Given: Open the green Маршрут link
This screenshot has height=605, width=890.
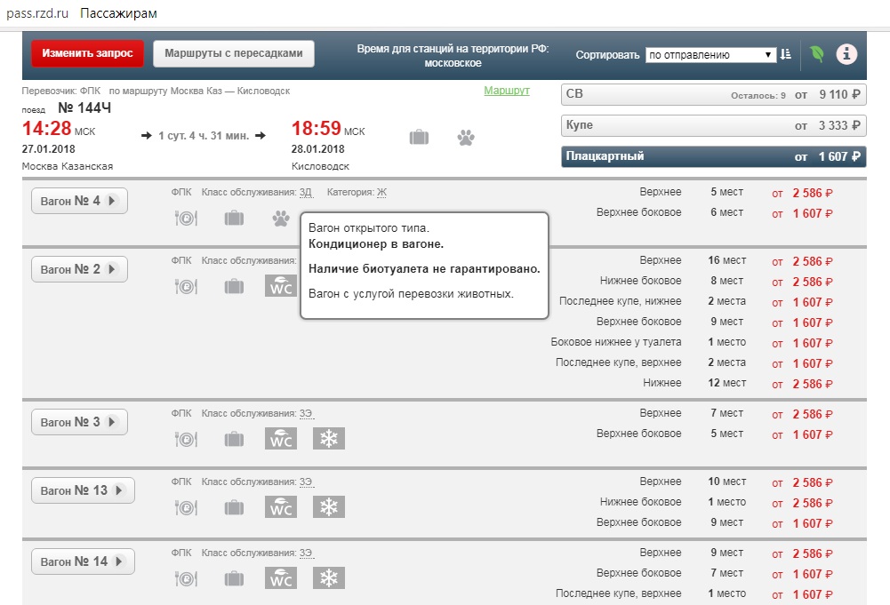Looking at the screenshot, I should (x=506, y=91).
